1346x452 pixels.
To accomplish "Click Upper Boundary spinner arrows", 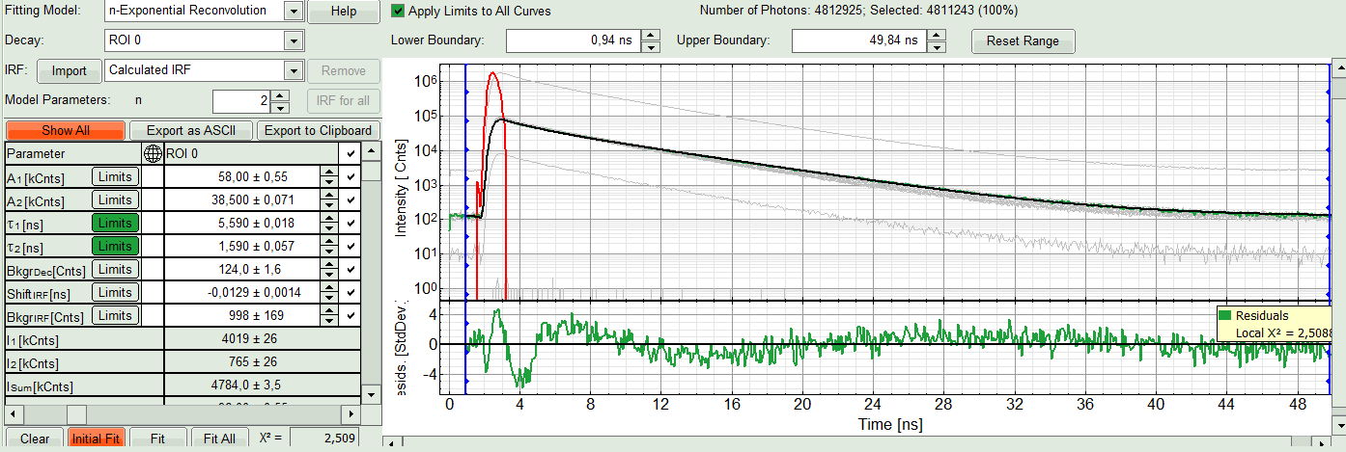I will [936, 40].
